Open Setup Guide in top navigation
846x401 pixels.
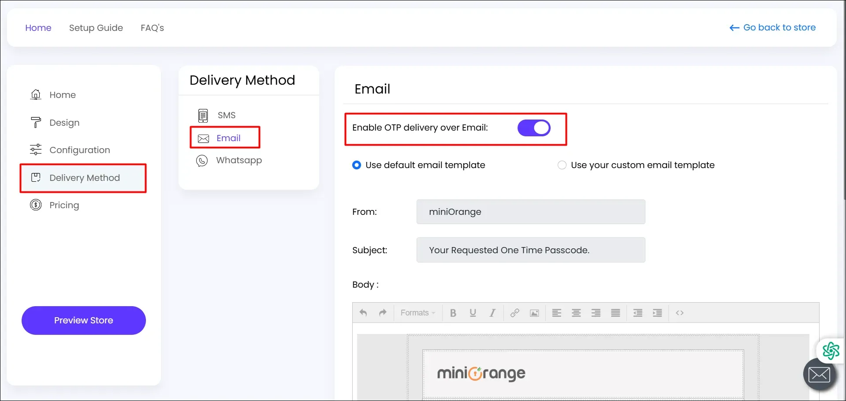[96, 28]
